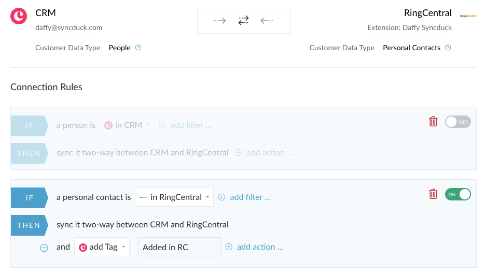Click 'add filter ...' in first rule
Image resolution: width=485 pixels, height=274 pixels.
[191, 125]
